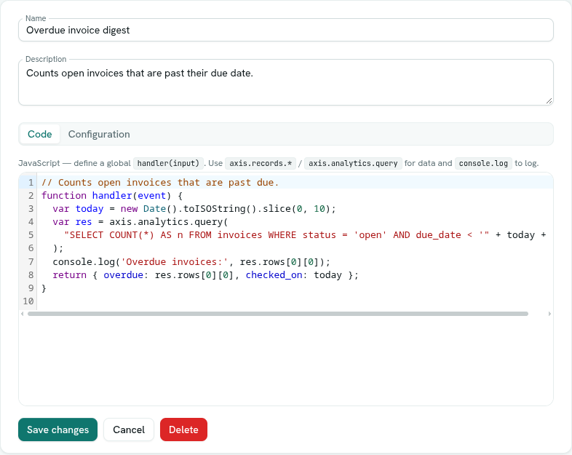Viewport: 572px width, 455px height.
Task: Open the Configuration tab
Action: pos(99,134)
